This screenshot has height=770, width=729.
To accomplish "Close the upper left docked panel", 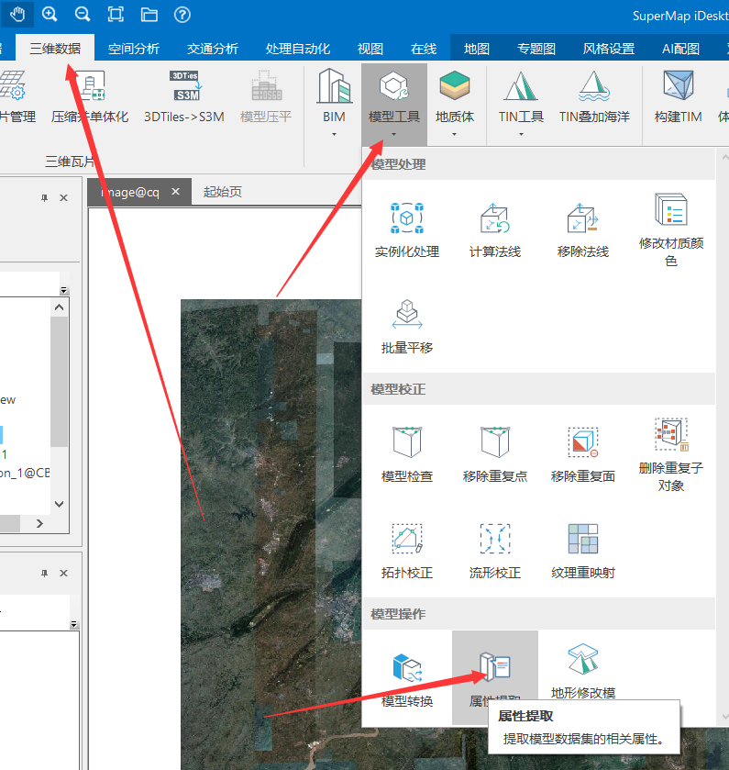I will (64, 197).
